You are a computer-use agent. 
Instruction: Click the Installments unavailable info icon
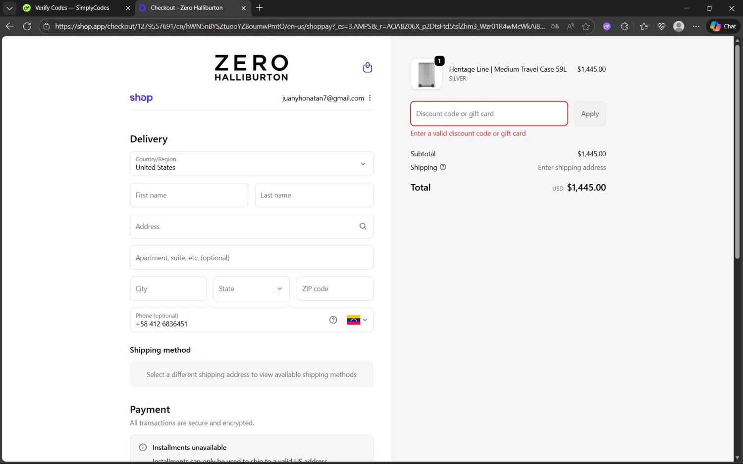(x=143, y=448)
